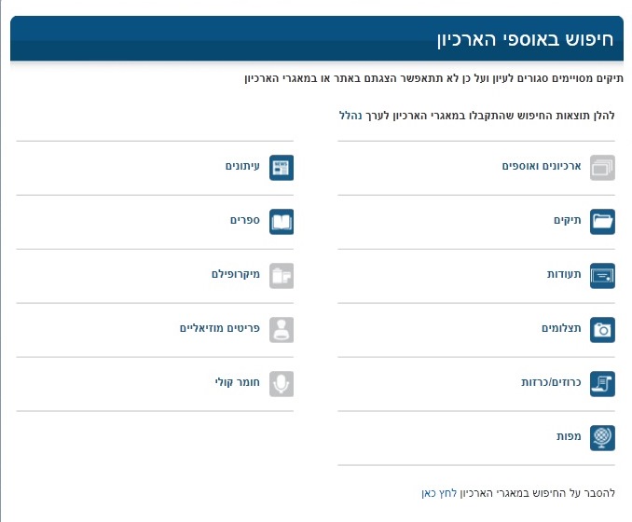The image size is (632, 522).
Task: Click the open book icon for ספרים
Action: pyautogui.click(x=282, y=222)
